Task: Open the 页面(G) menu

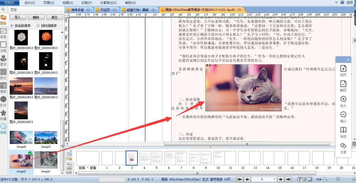Action: 49,3
